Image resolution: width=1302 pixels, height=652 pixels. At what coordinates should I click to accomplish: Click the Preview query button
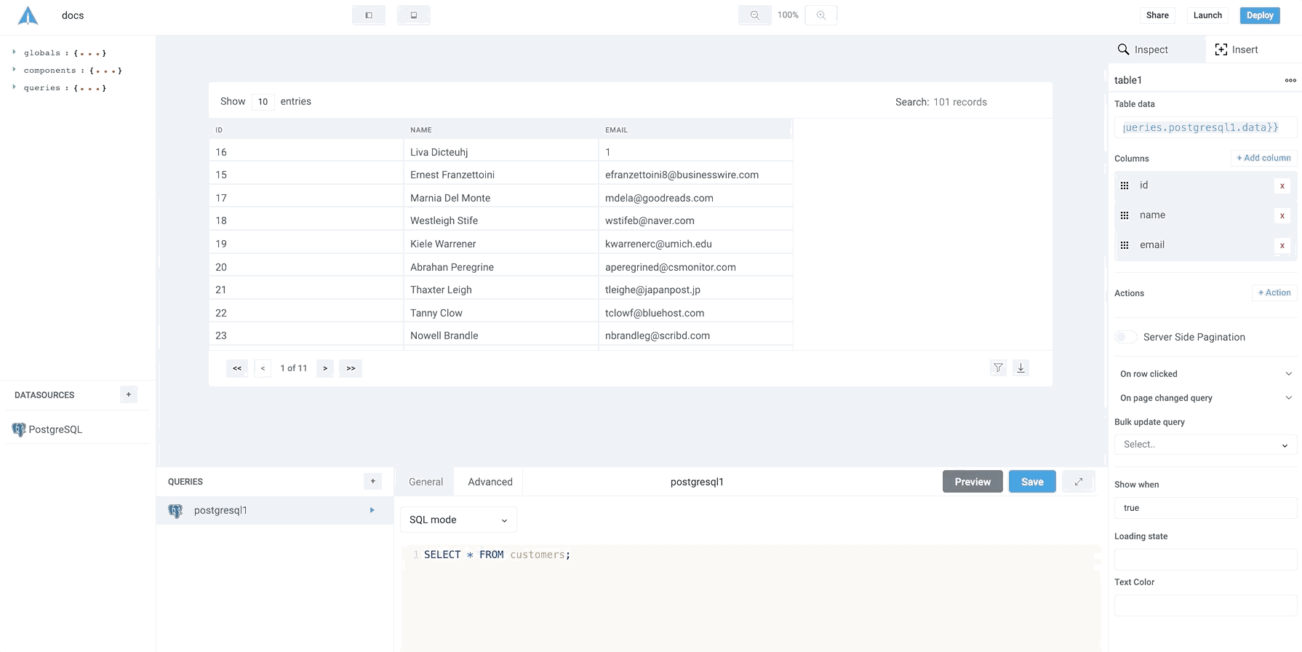[x=972, y=482]
